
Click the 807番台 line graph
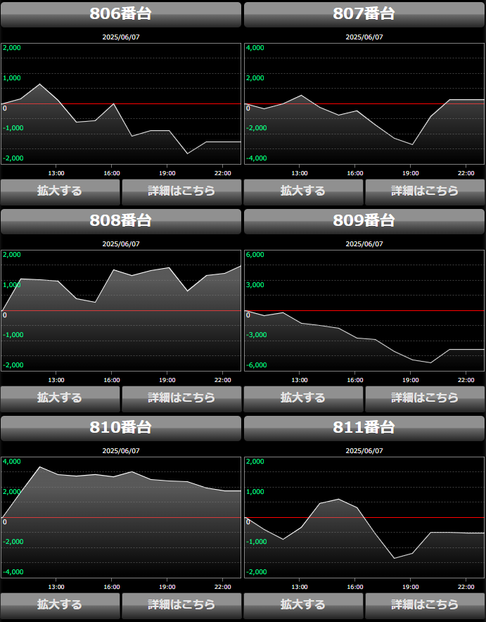[364, 103]
